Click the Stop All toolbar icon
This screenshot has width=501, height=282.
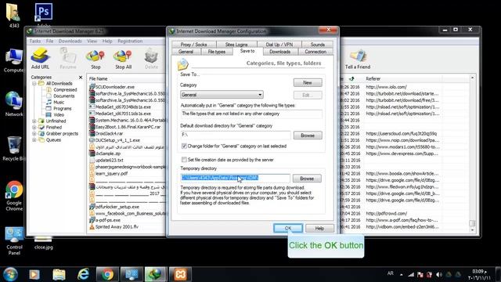click(123, 60)
